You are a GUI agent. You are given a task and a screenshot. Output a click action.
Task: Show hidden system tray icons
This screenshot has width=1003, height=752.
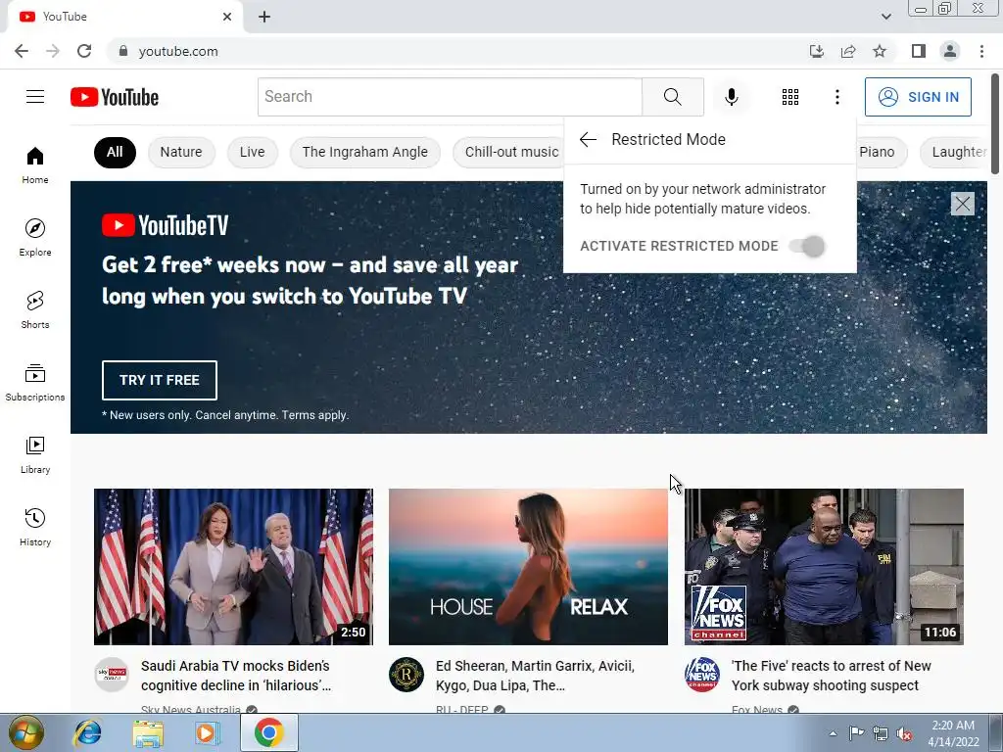pyautogui.click(x=833, y=733)
